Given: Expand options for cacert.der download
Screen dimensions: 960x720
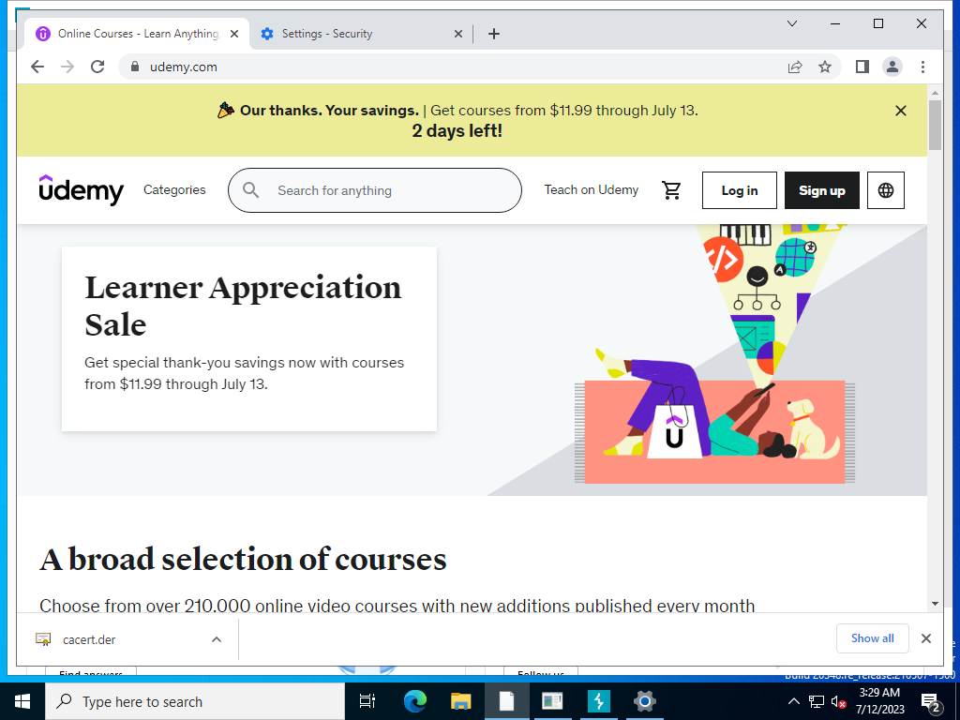Looking at the screenshot, I should pos(217,639).
